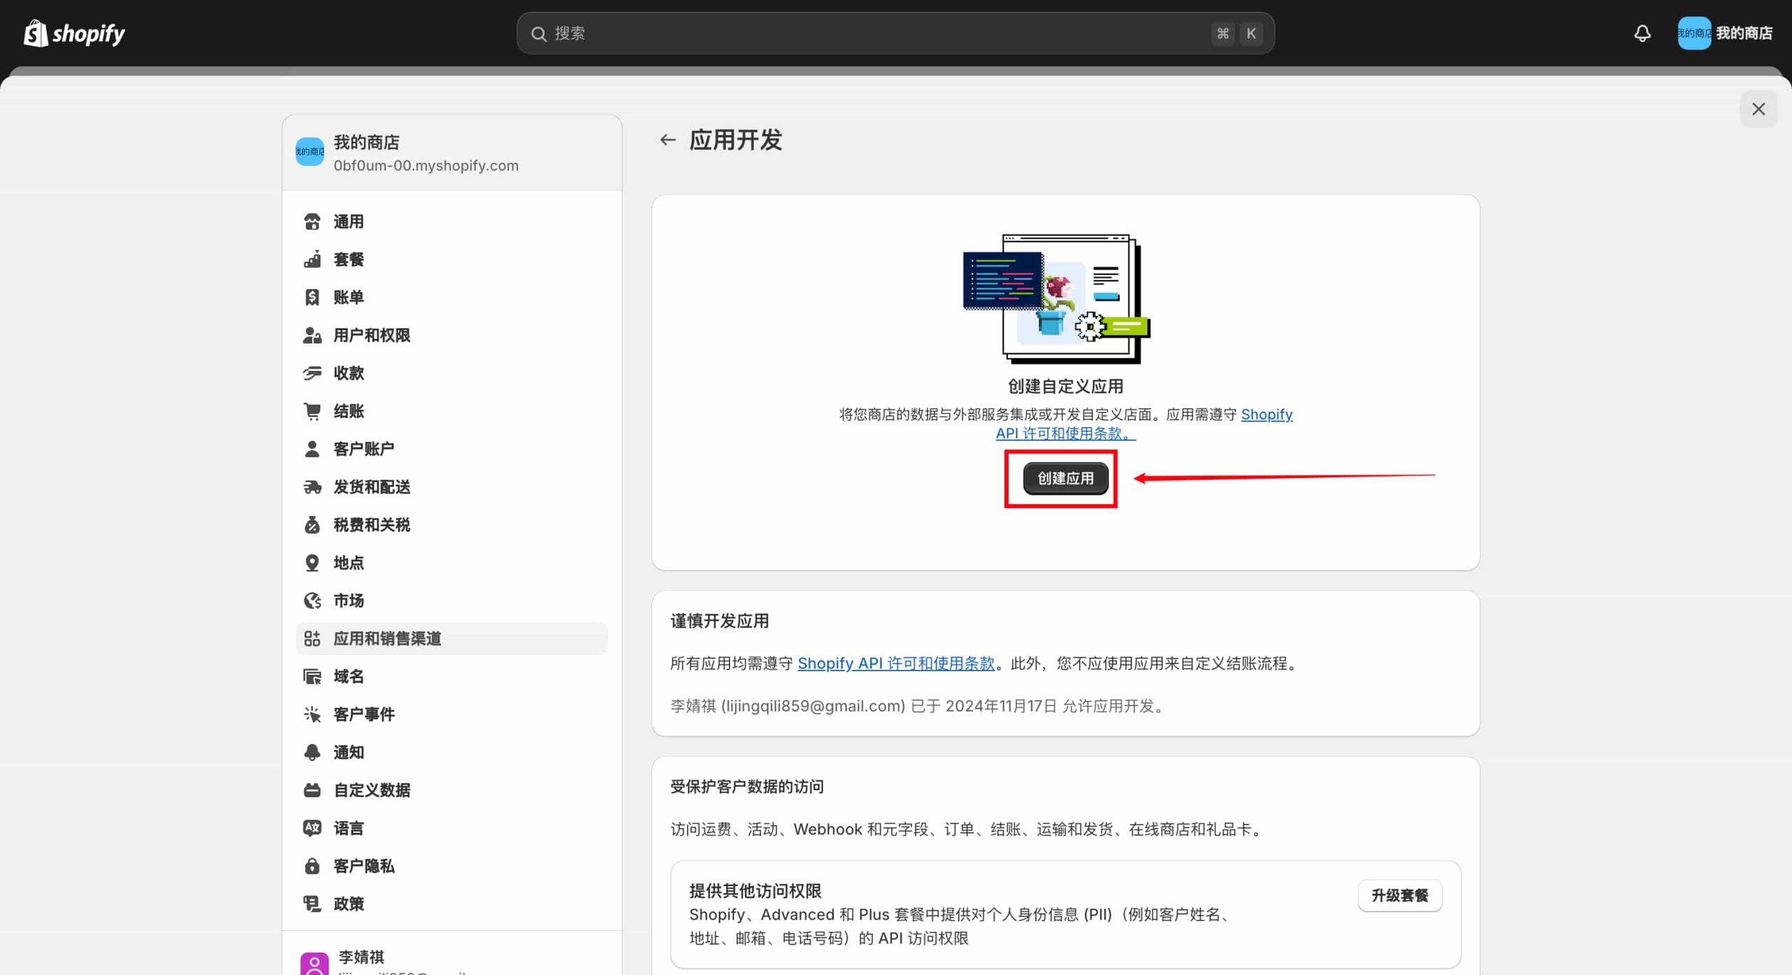The image size is (1792, 975).
Task: Open Shopify API 许可和使用条款 link in 谨慎开发应用
Action: pos(896,663)
